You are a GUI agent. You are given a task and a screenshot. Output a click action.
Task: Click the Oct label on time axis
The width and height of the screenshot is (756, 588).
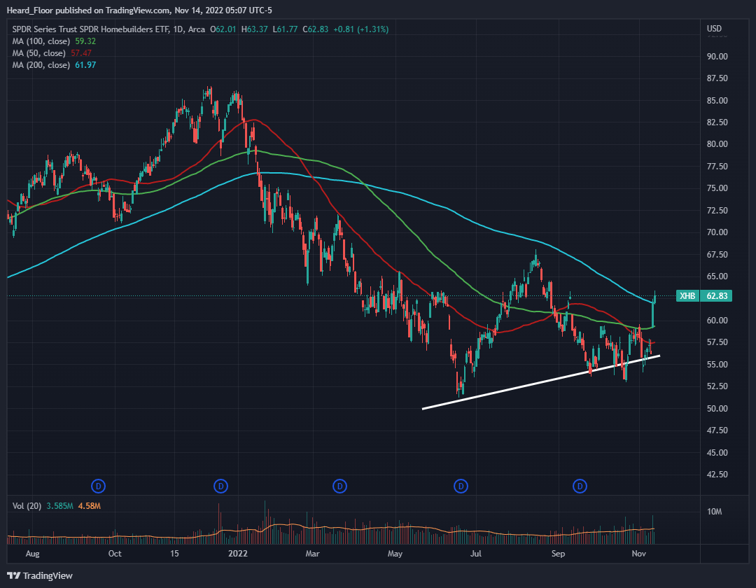click(115, 554)
